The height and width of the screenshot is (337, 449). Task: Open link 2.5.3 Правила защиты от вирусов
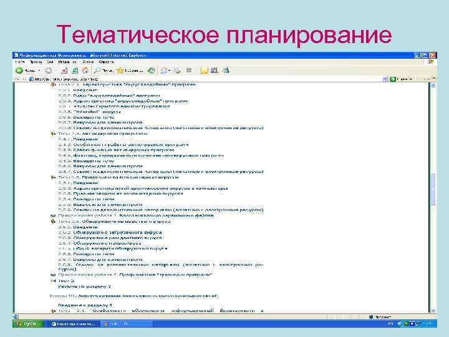[x=120, y=193]
